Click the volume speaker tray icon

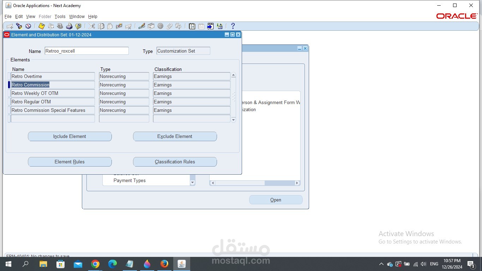(423, 264)
